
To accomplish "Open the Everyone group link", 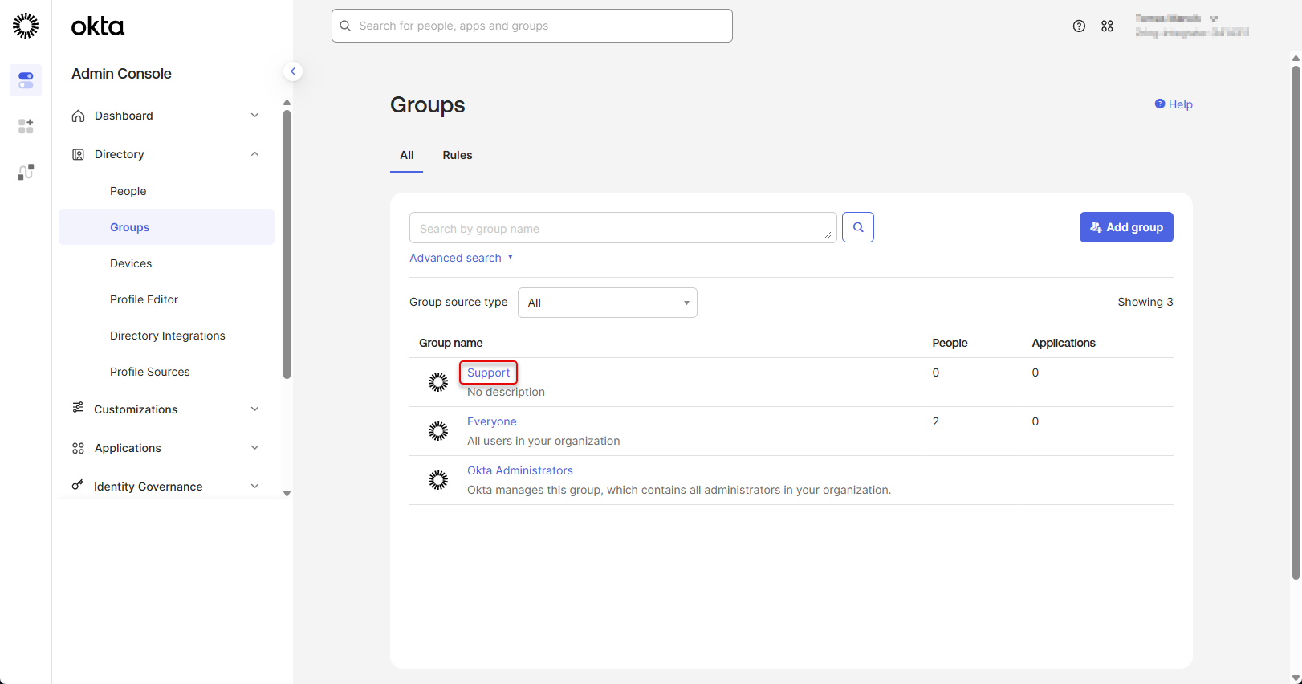I will pos(491,421).
